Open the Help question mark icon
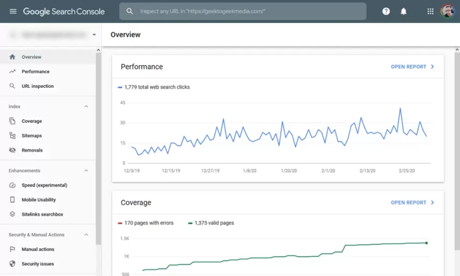The height and width of the screenshot is (276, 460). 386,11
